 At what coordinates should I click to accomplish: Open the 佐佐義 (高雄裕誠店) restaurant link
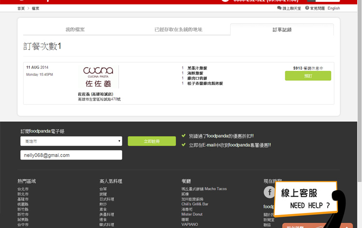tap(96, 94)
